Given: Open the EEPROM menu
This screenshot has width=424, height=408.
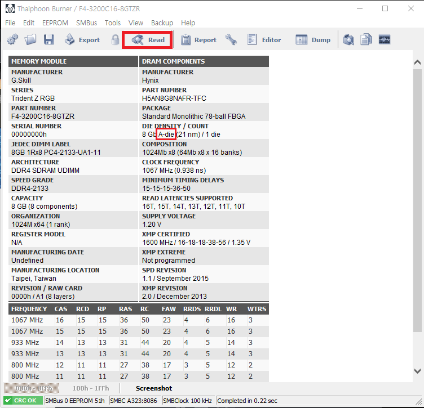Looking at the screenshot, I should tap(55, 23).
